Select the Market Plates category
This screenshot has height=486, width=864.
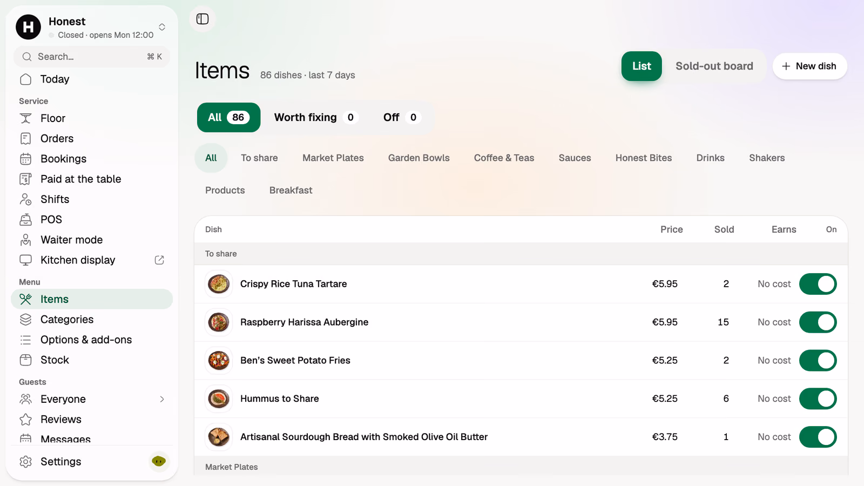click(333, 158)
